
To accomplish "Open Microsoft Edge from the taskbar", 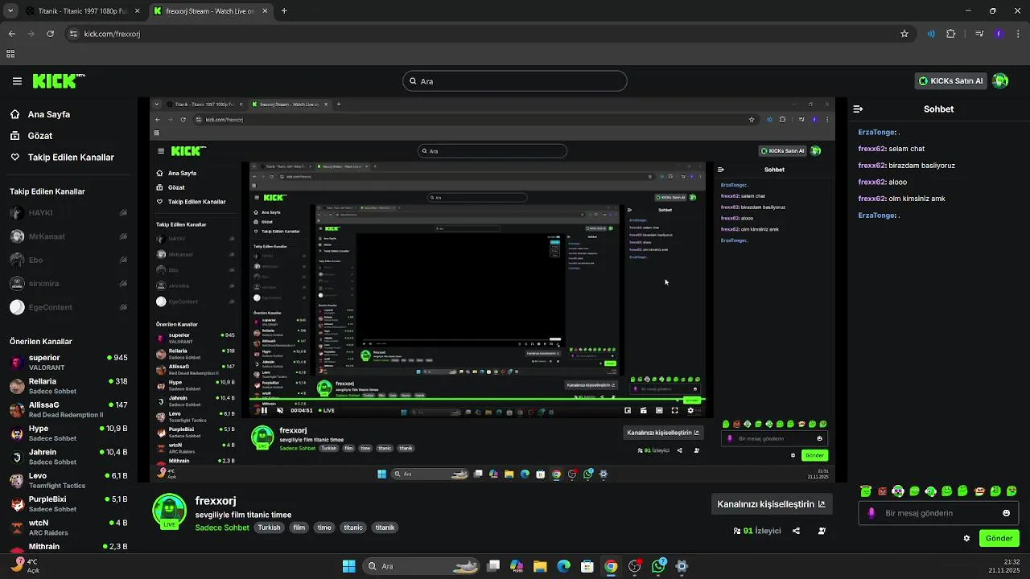I will [x=563, y=566].
